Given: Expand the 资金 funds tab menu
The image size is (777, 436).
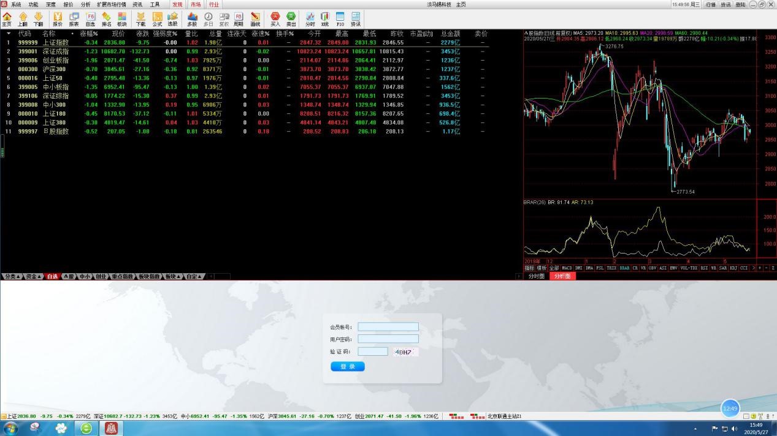Looking at the screenshot, I should click(x=33, y=276).
